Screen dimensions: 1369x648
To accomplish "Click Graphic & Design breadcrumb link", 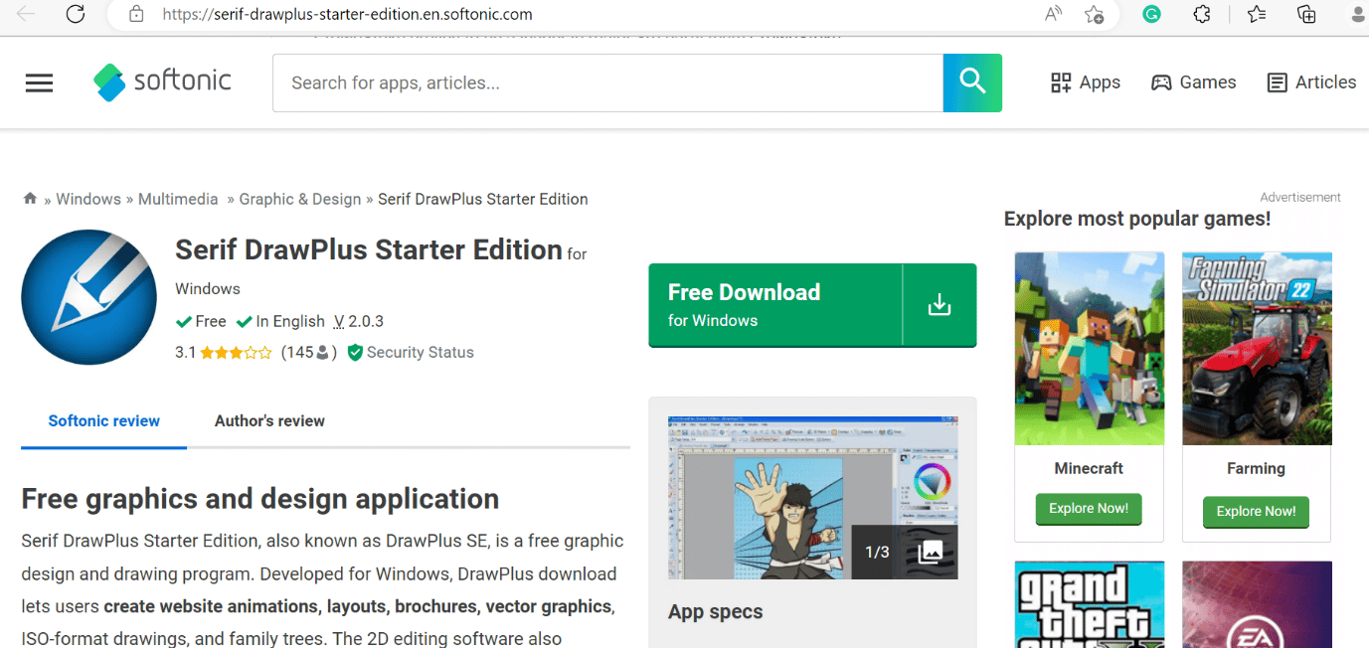I will coord(300,199).
